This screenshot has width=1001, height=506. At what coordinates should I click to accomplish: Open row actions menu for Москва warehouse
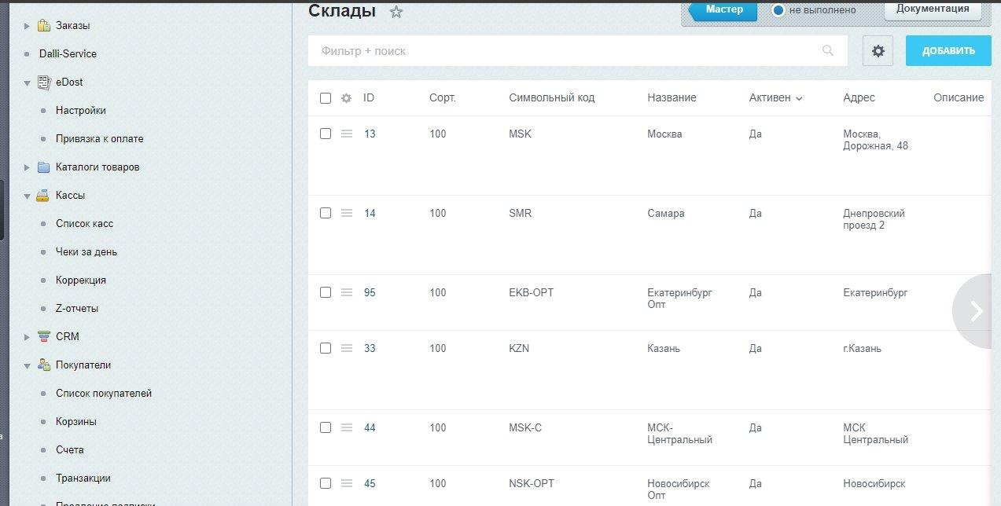coord(346,134)
